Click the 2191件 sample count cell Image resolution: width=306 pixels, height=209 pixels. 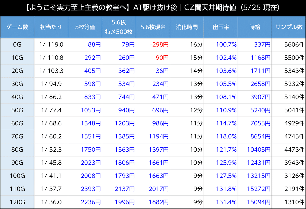pyautogui.click(x=289, y=189)
